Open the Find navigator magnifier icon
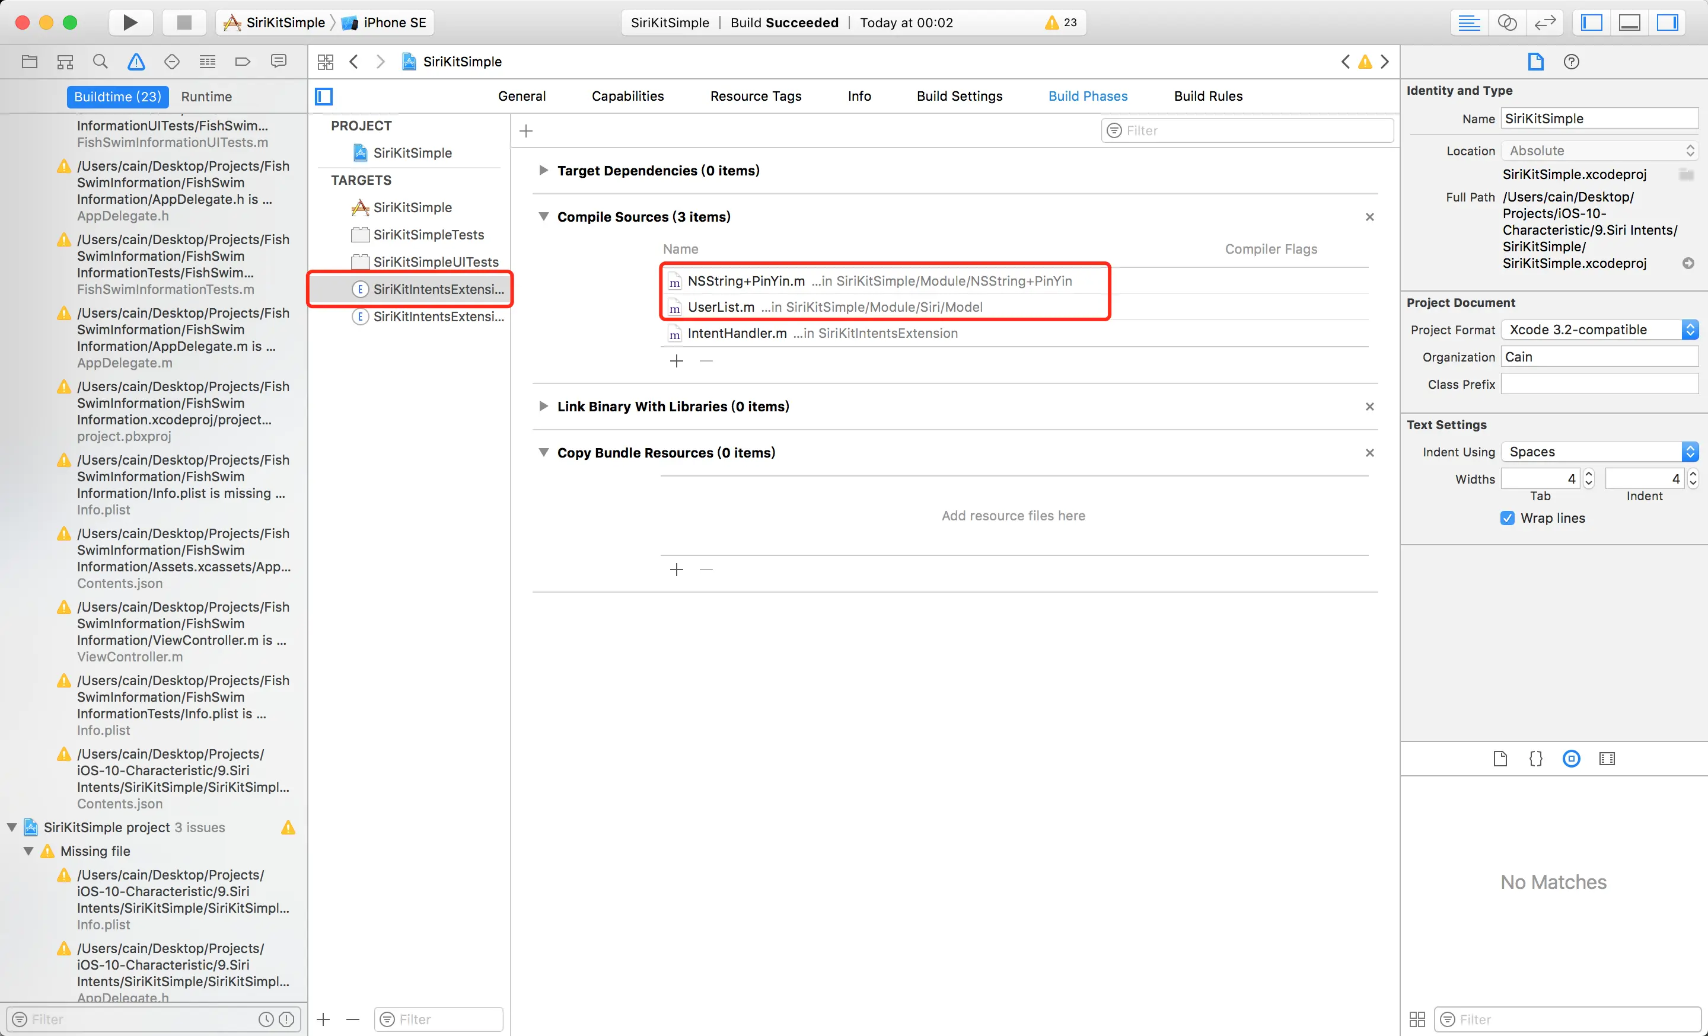 100,62
